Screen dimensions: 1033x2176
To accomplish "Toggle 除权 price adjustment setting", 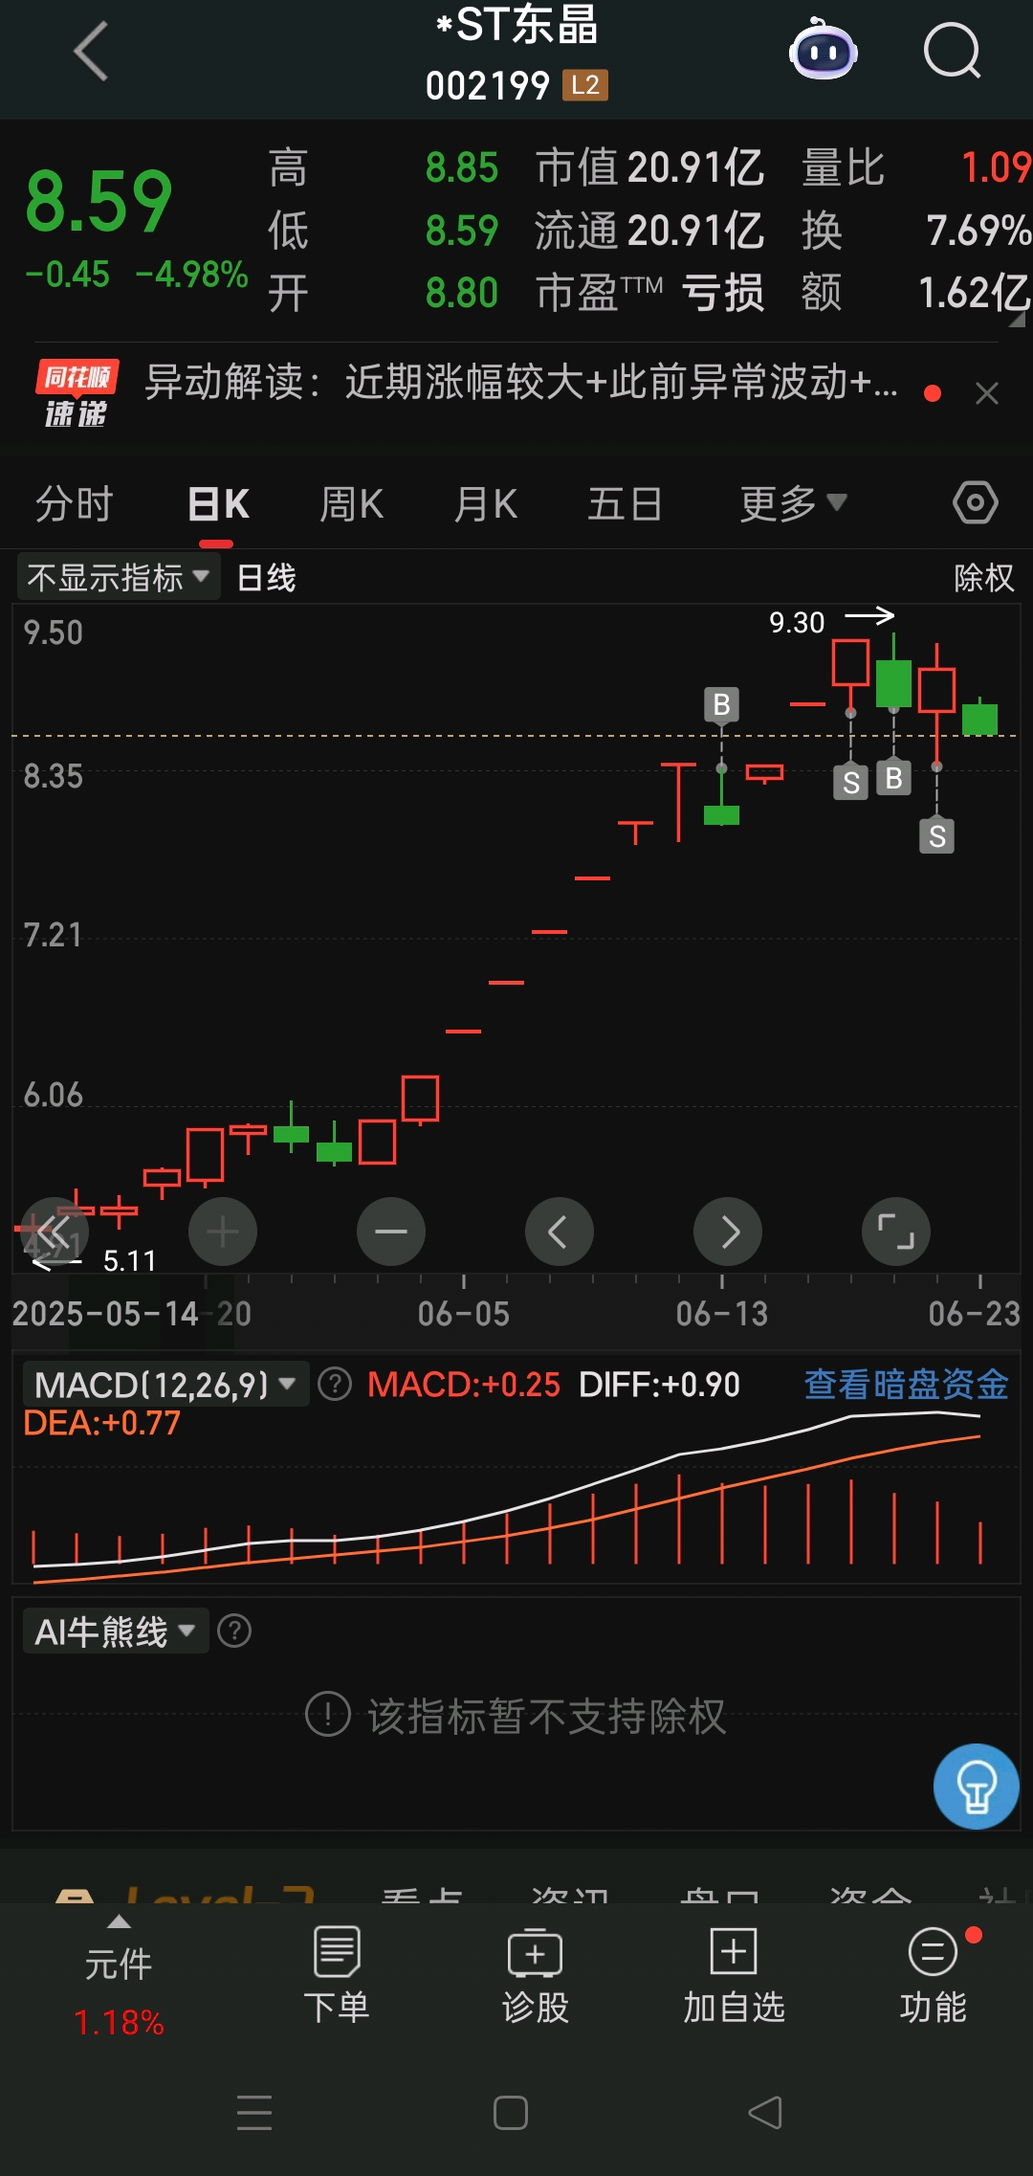I will point(984,578).
